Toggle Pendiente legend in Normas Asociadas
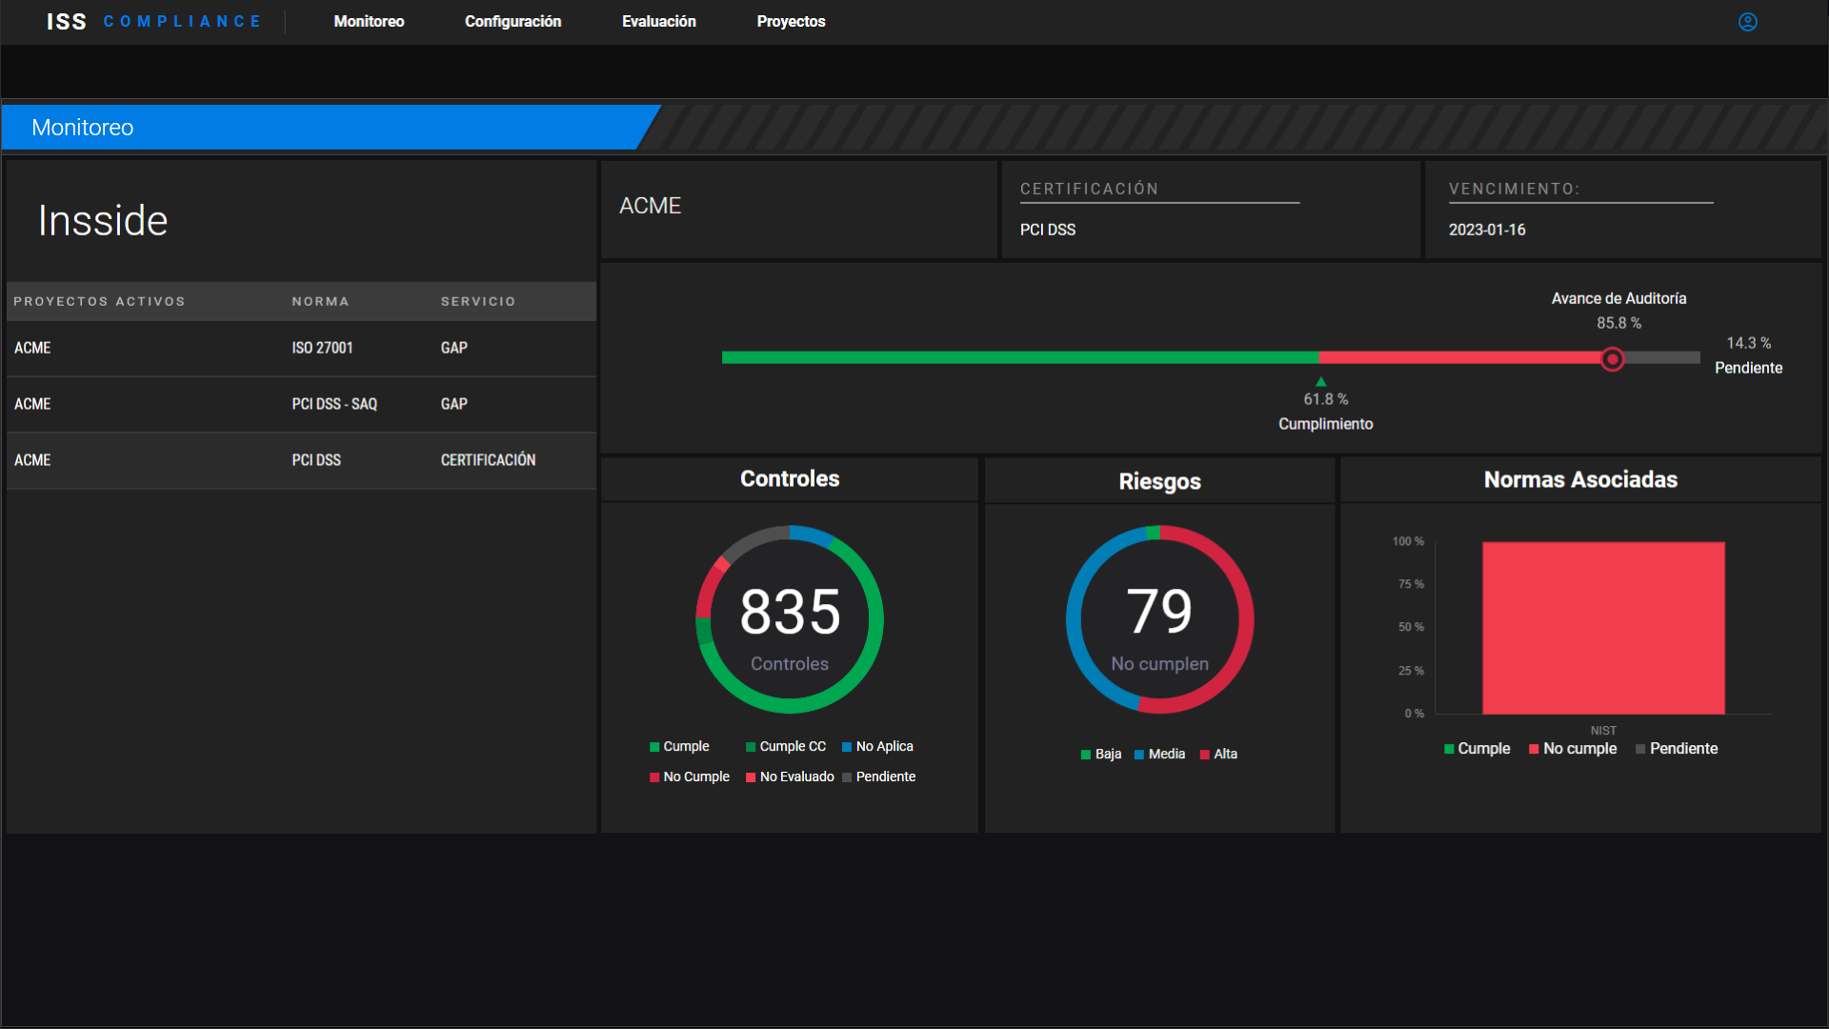 (1677, 749)
